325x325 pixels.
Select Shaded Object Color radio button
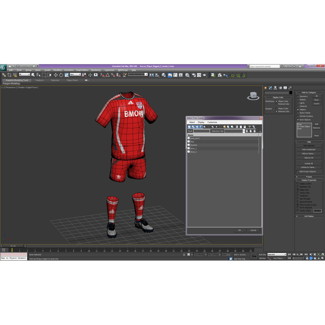(276, 109)
